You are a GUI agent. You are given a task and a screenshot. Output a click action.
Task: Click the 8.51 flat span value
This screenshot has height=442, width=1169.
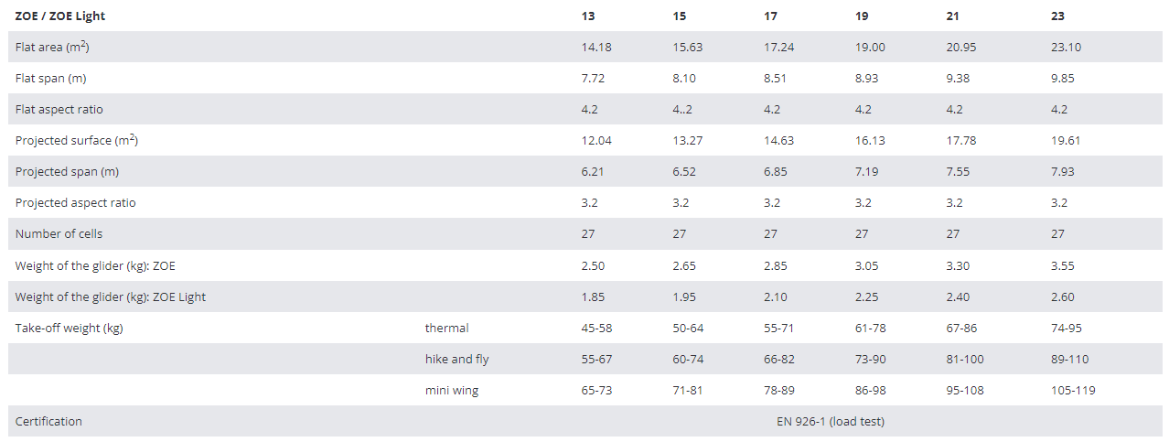click(778, 78)
